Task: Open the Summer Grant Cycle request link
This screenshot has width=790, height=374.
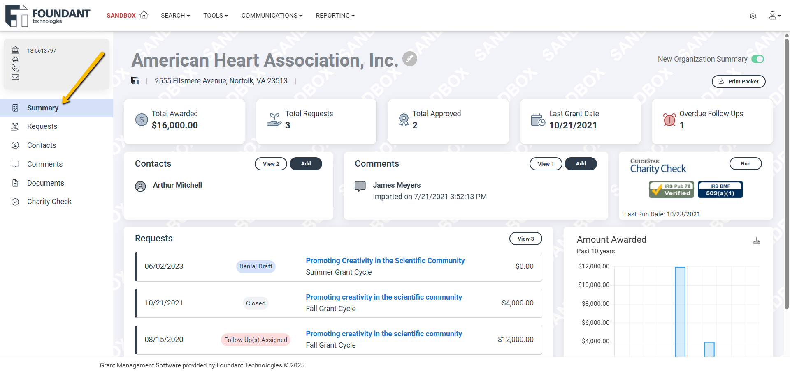Action: 385,261
